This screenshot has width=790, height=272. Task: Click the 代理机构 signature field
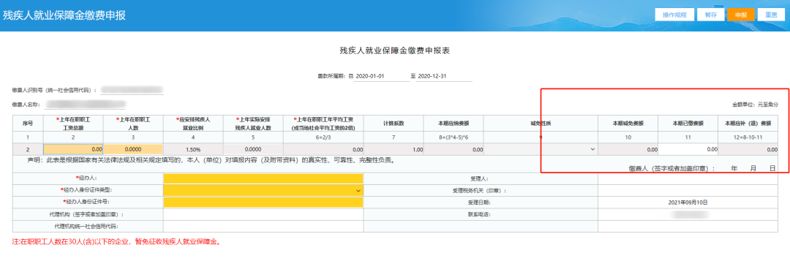[x=263, y=214]
